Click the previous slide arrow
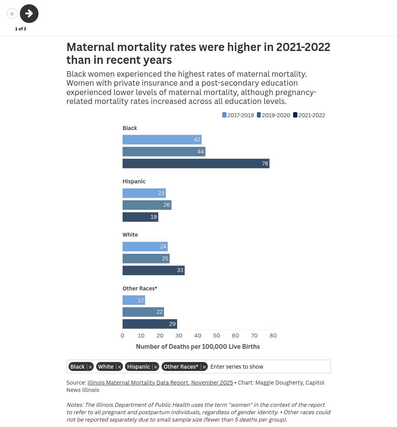This screenshot has width=397, height=427. tap(12, 14)
